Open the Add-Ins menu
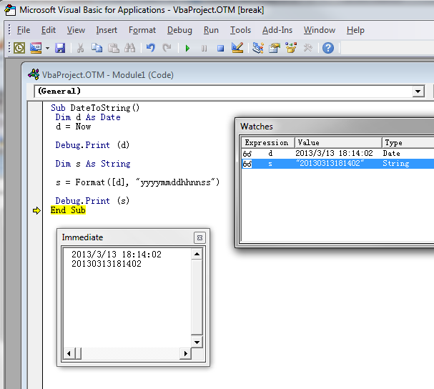Viewport: 434px width, 389px height. (277, 30)
